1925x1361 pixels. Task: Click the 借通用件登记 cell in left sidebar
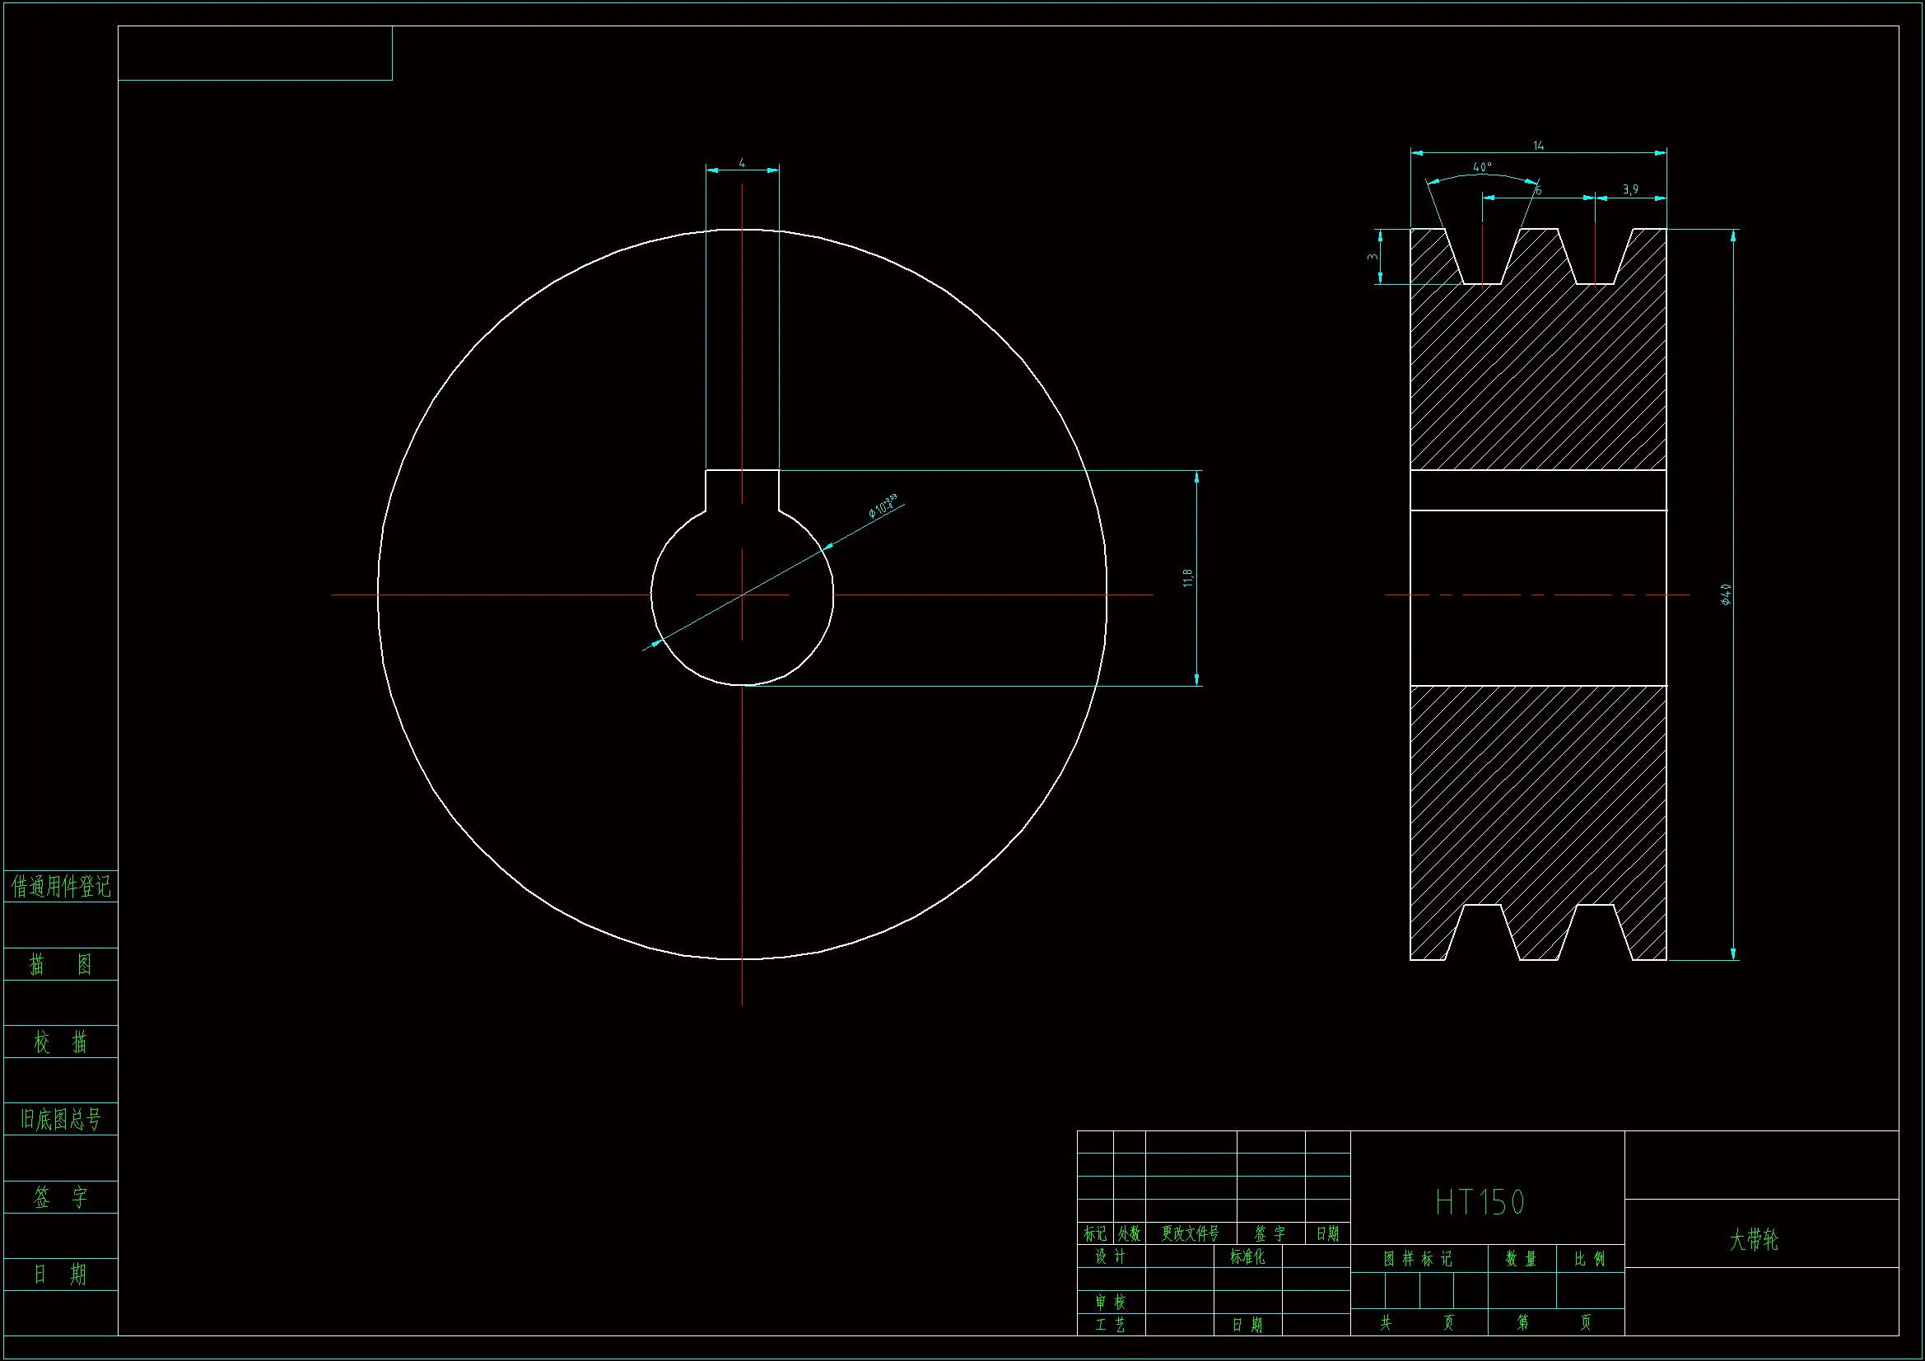[60, 887]
